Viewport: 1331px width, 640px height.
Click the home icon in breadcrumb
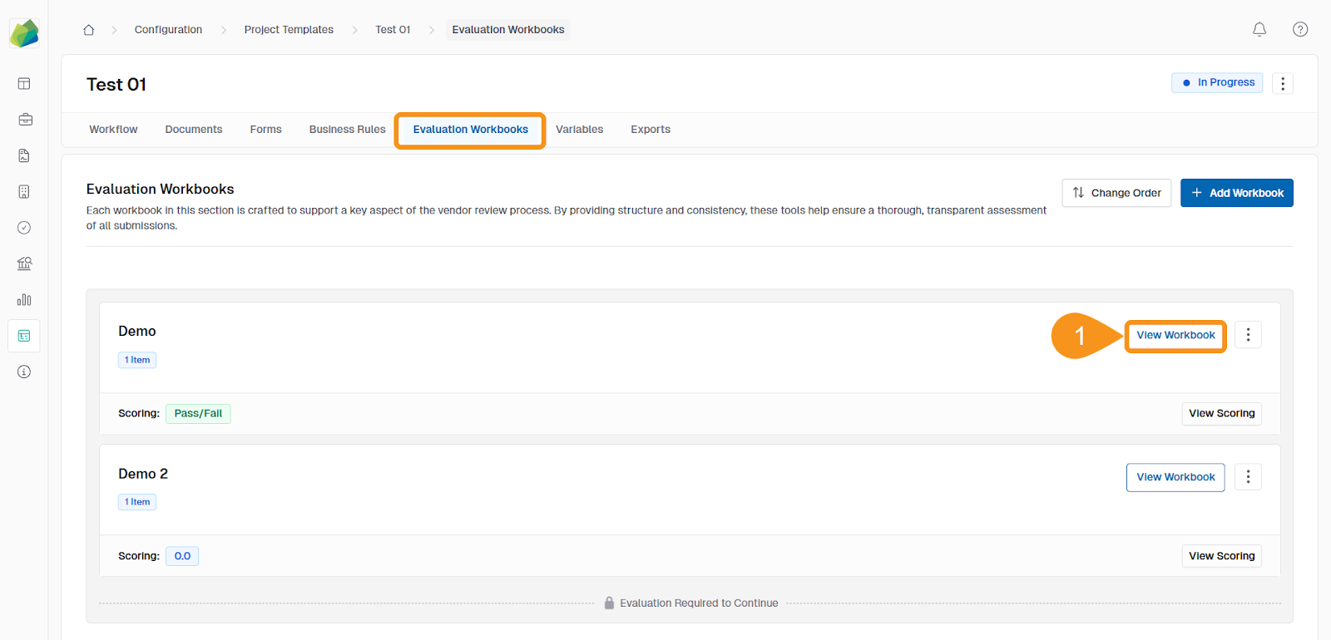pyautogui.click(x=88, y=30)
